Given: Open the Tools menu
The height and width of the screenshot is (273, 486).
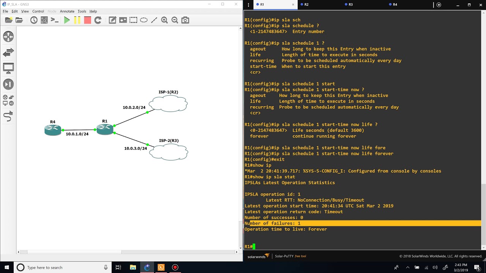Looking at the screenshot, I should [x=82, y=11].
